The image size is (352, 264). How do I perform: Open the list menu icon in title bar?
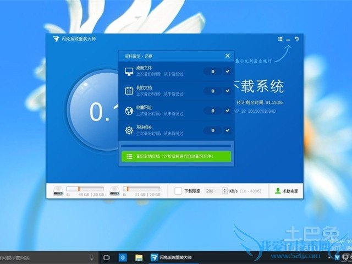280,39
